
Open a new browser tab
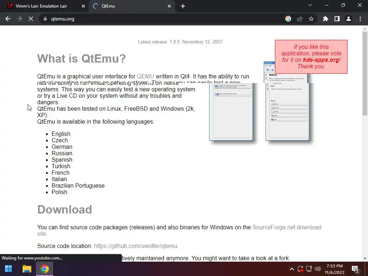(x=183, y=6)
